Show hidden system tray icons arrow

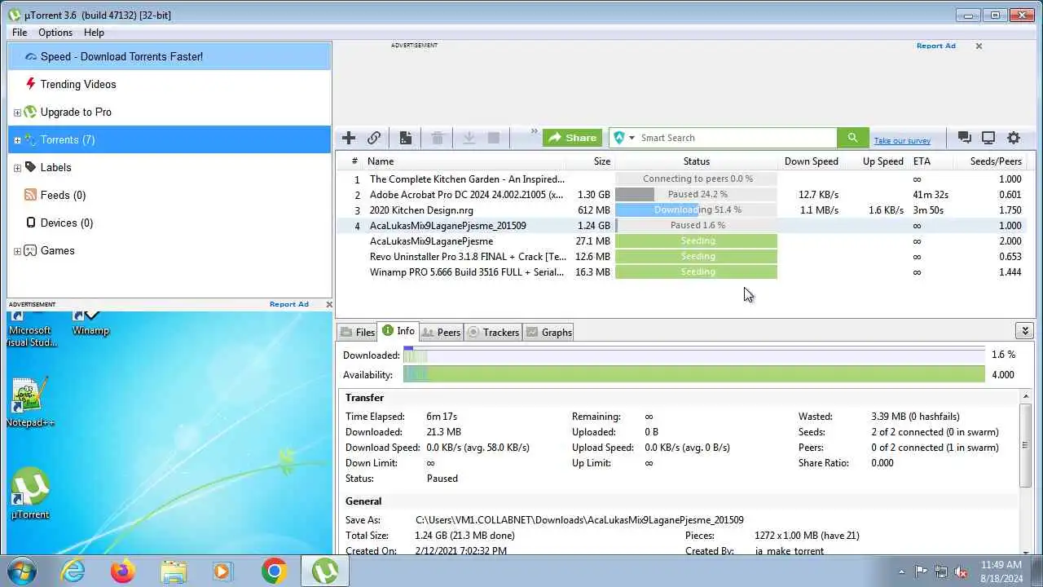pos(901,572)
